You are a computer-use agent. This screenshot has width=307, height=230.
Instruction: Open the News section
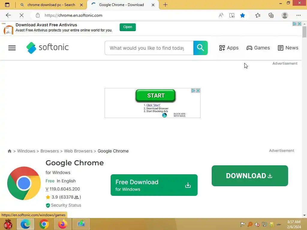288,48
